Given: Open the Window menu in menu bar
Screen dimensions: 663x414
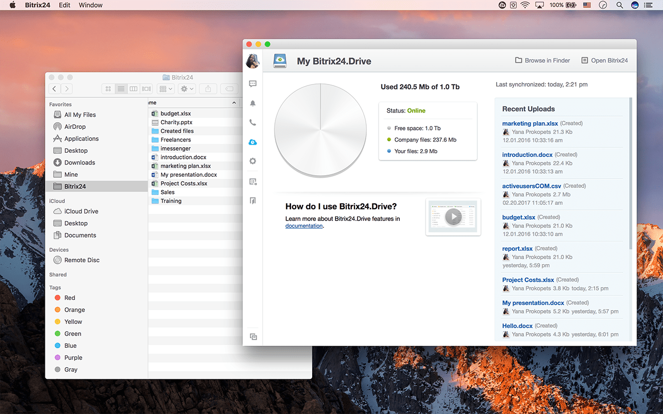Looking at the screenshot, I should 90,5.
